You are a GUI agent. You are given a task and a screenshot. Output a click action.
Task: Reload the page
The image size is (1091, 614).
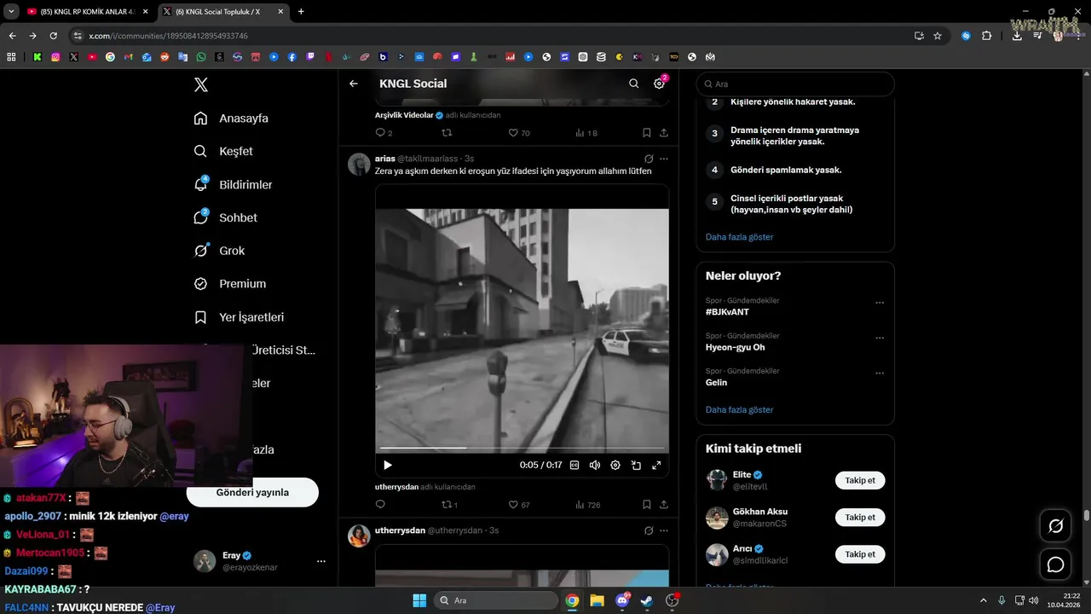(x=53, y=36)
